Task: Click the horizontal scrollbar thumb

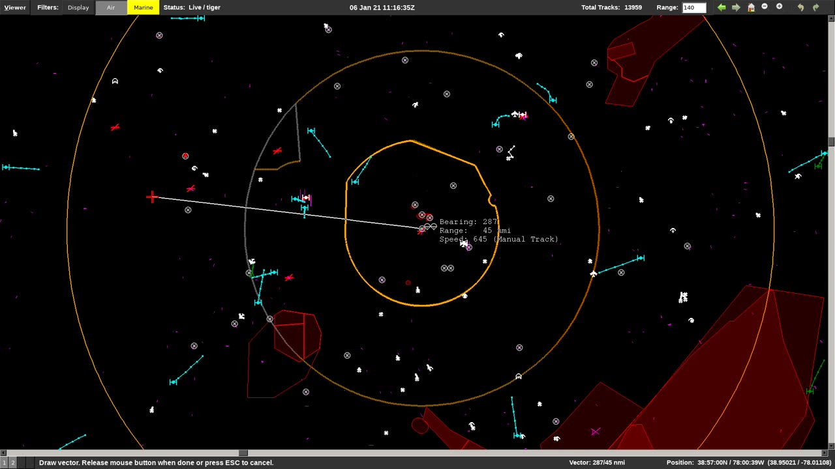Action: pos(243,453)
